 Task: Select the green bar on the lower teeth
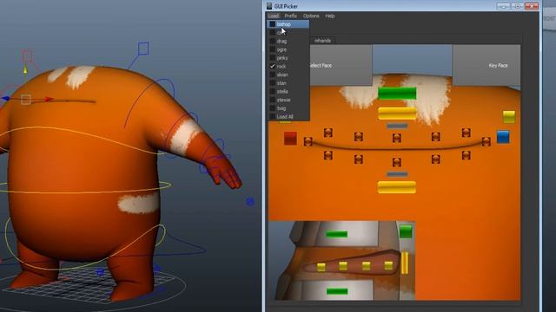point(337,291)
